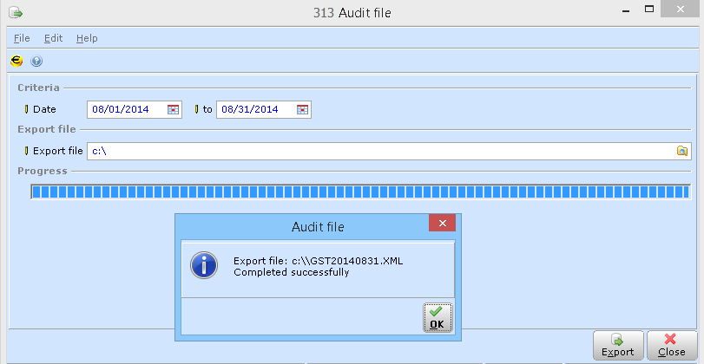Screen dimensions: 704x364
Task: Click the blue help question mark icon
Action: pyautogui.click(x=36, y=62)
